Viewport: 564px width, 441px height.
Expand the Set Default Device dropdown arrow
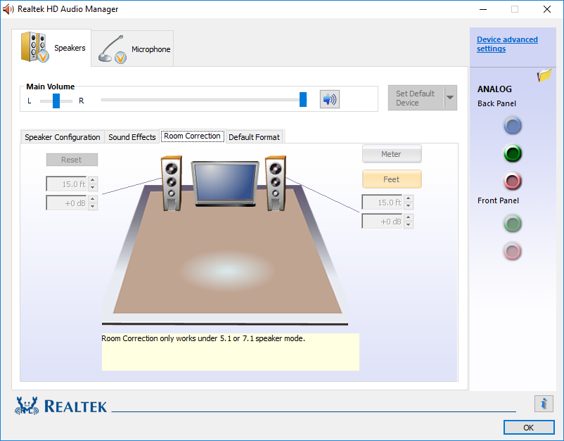[x=450, y=98]
